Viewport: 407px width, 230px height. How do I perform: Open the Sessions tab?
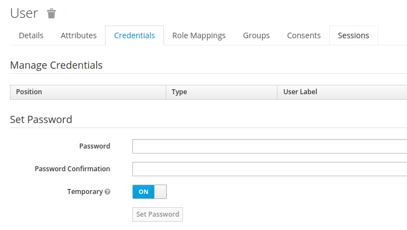[354, 35]
